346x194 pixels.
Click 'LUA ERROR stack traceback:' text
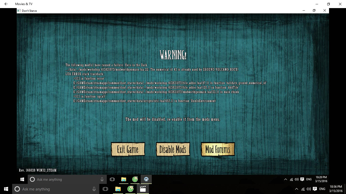85,74
